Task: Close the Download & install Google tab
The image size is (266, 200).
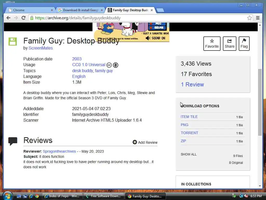Action: [102, 10]
